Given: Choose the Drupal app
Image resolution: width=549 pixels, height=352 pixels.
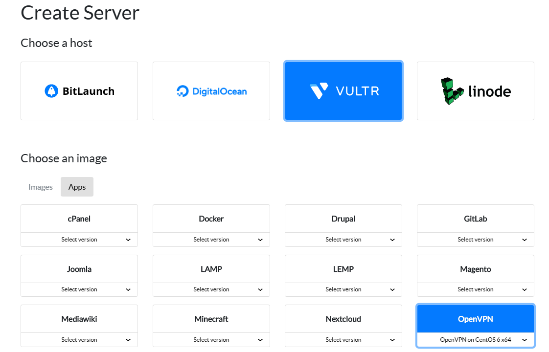Looking at the screenshot, I should click(343, 219).
